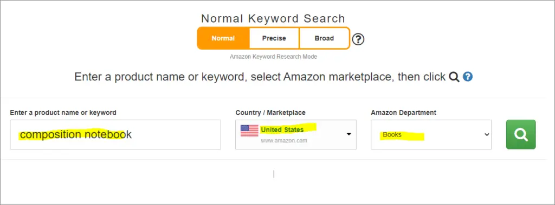Choose the Broad keyword mode
Screen dimensions: 555x205
point(324,38)
